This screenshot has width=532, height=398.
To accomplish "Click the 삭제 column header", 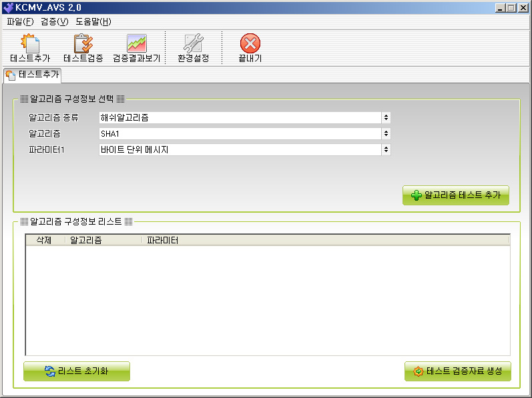I will pos(45,240).
